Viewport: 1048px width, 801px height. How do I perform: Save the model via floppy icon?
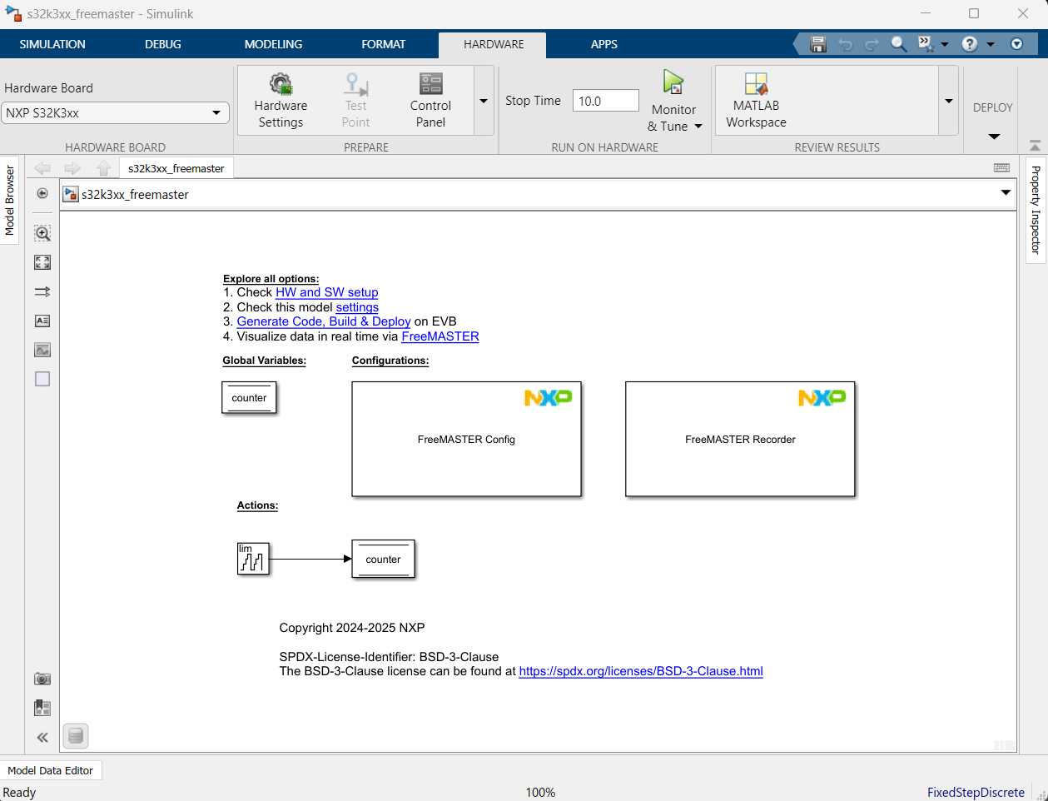[818, 44]
